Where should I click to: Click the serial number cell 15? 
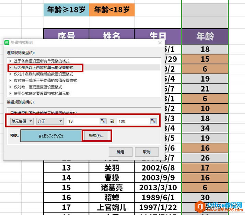point(66,188)
